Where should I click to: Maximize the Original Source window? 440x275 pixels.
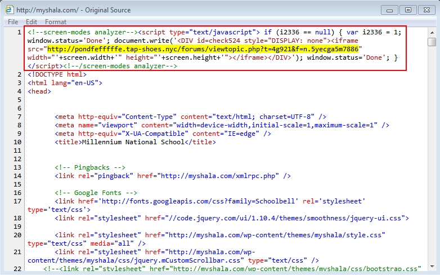click(408, 10)
